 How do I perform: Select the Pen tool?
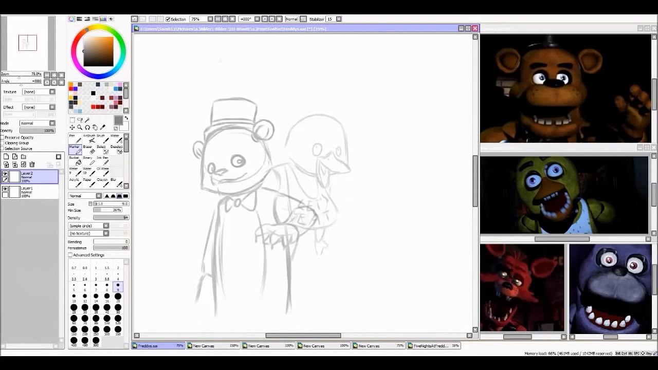pos(75,139)
